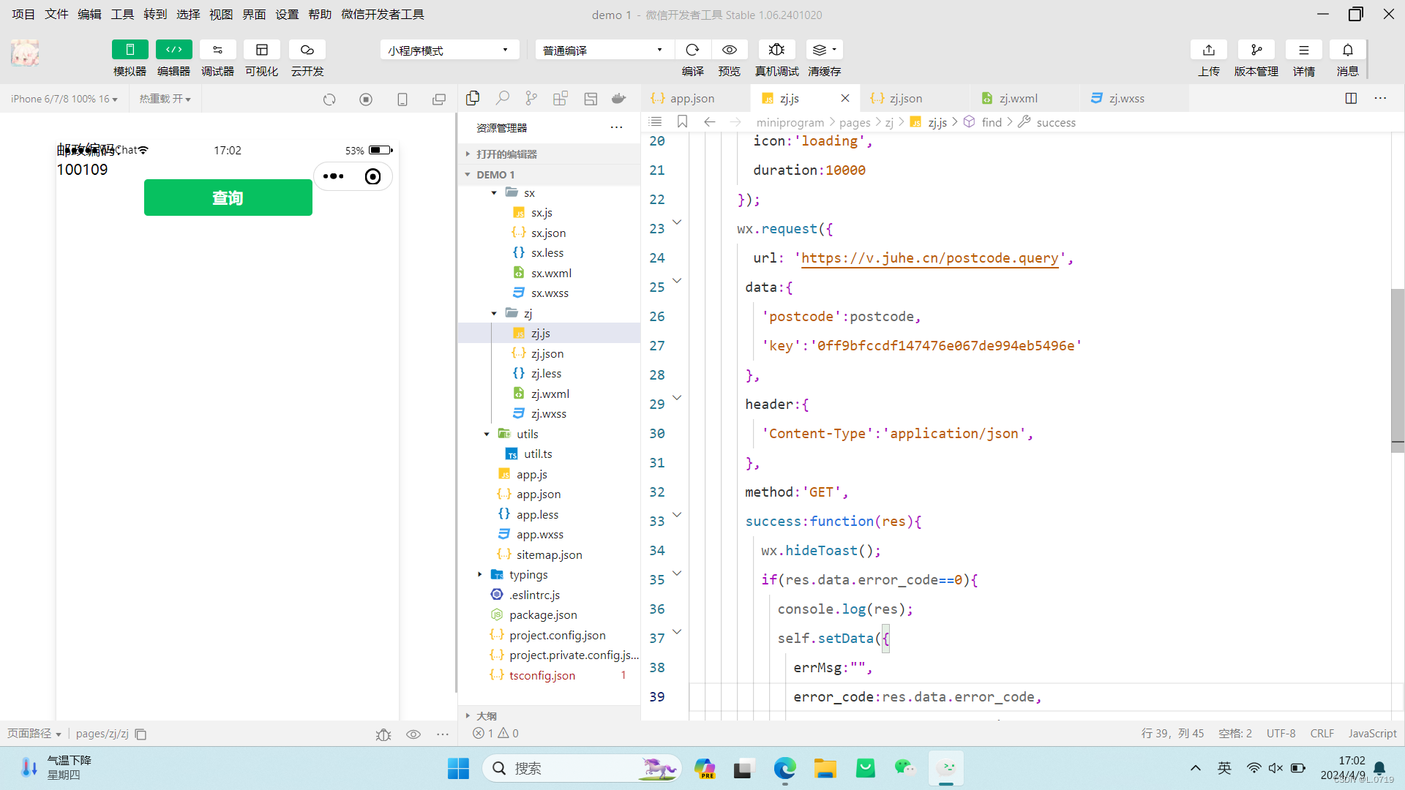1405x790 pixels.
Task: Open the 设置 menu
Action: pyautogui.click(x=287, y=15)
